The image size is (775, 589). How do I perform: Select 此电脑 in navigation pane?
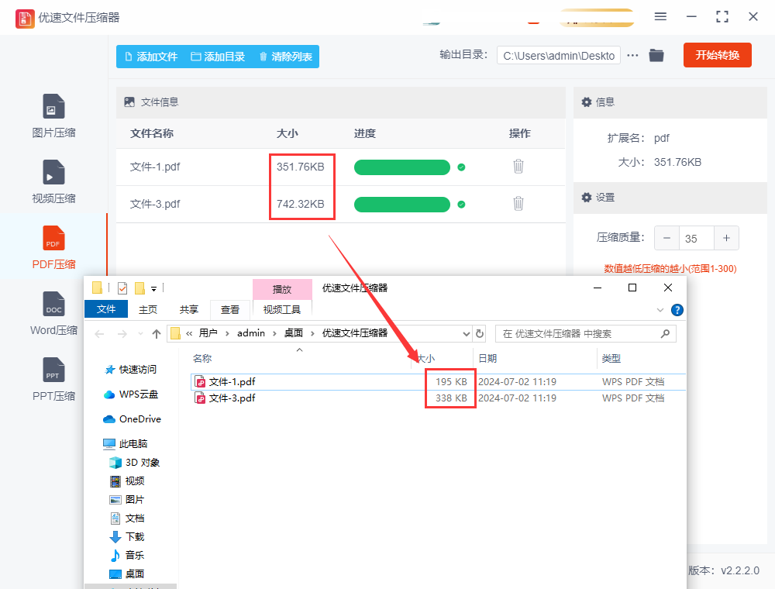[x=126, y=444]
